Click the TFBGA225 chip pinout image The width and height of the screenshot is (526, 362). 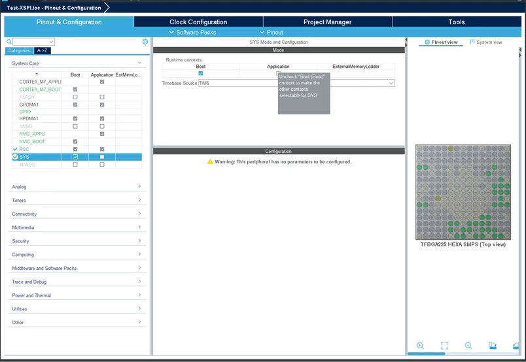(x=463, y=192)
